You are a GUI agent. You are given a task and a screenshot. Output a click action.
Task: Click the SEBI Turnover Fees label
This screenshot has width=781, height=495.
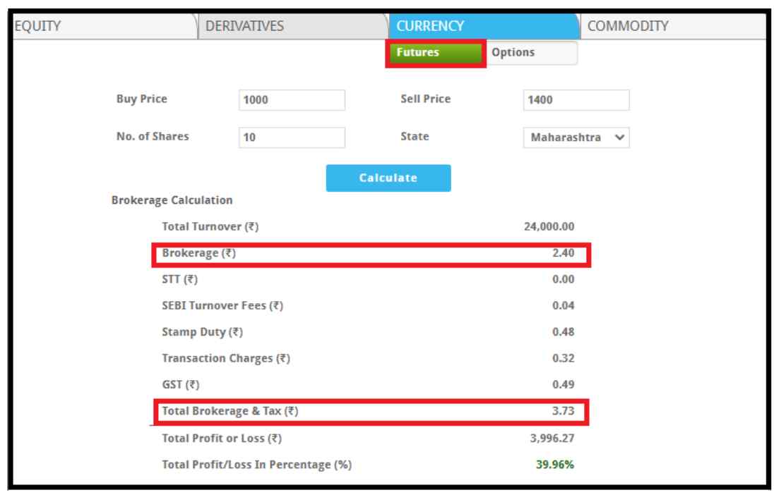[223, 306]
